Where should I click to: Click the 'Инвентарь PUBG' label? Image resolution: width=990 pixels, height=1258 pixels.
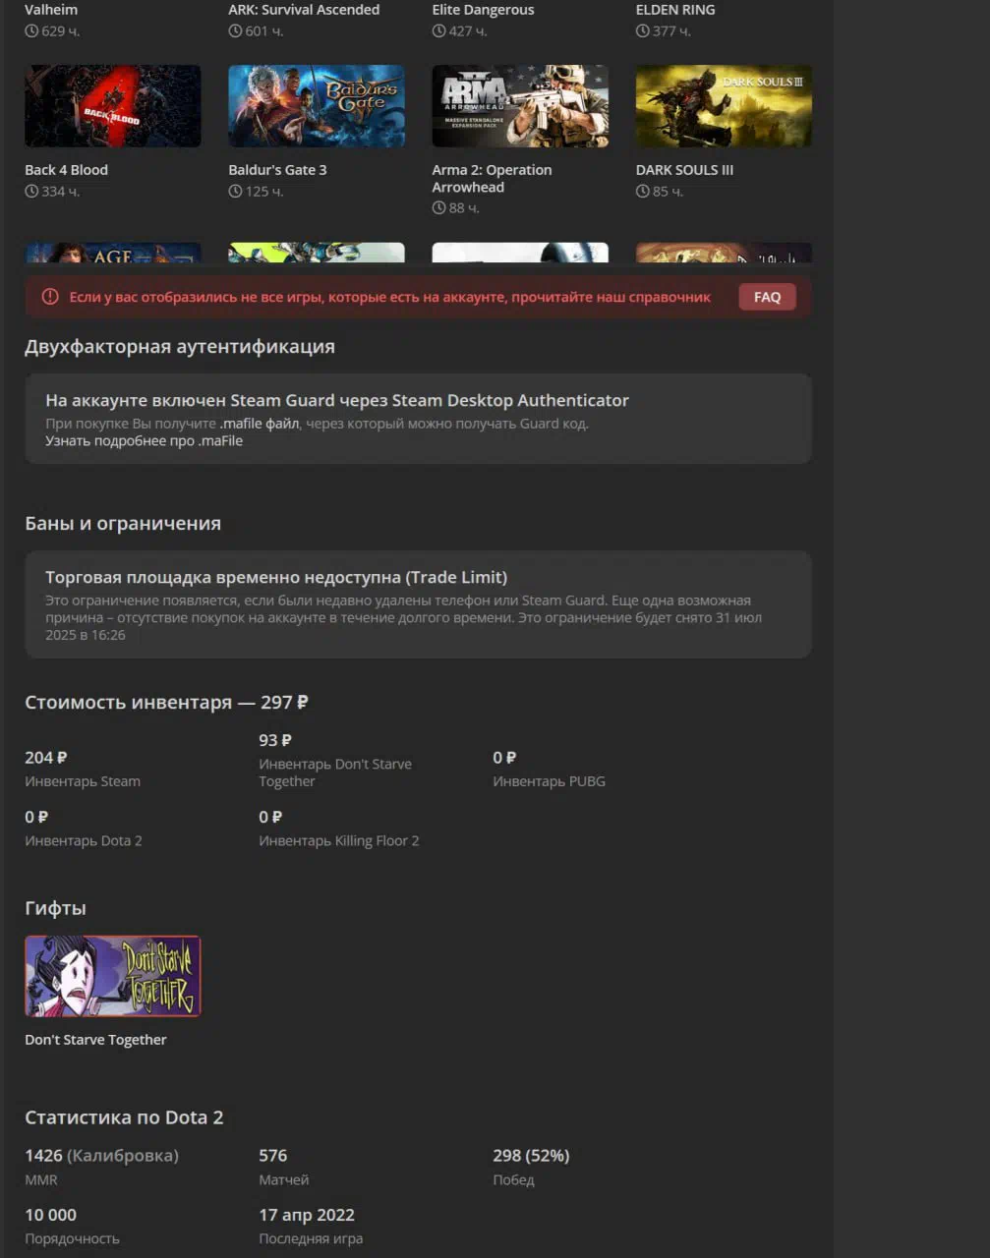coord(549,781)
